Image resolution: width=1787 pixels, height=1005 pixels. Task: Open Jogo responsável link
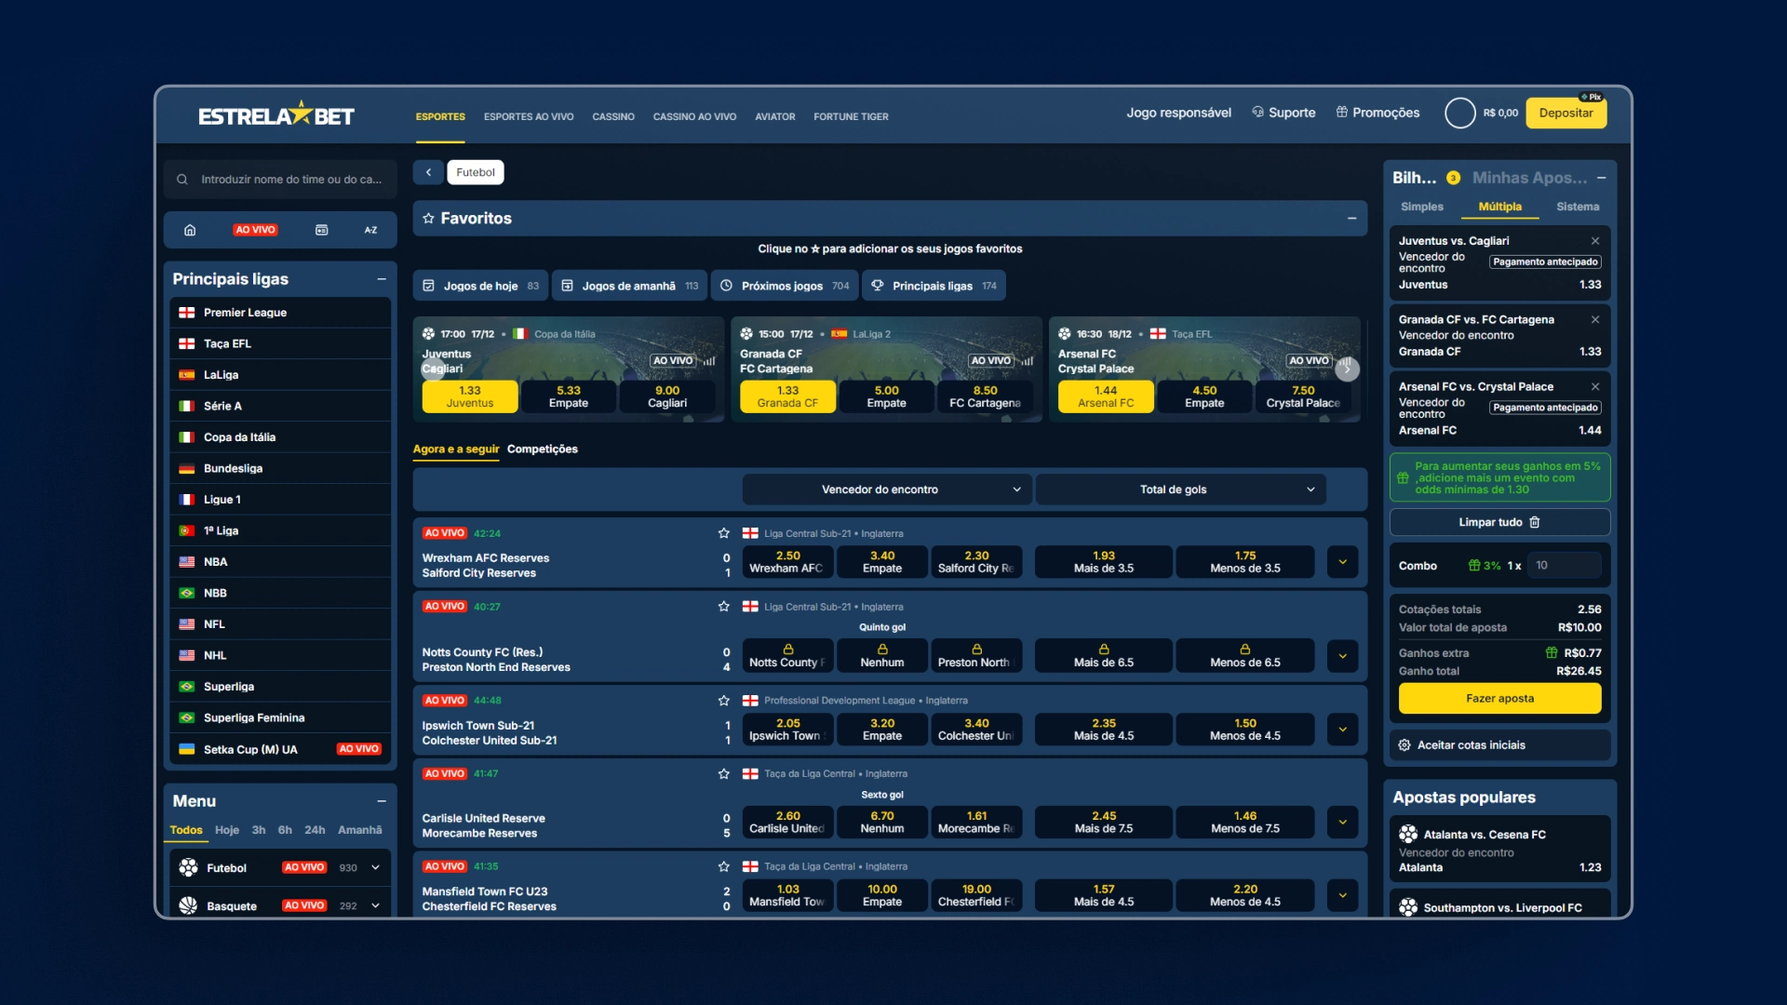coord(1178,113)
